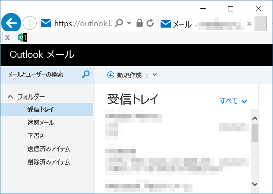Image resolution: width=273 pixels, height=194 pixels.
Task: Open the 削除済みアイテム folder
Action: pyautogui.click(x=49, y=162)
